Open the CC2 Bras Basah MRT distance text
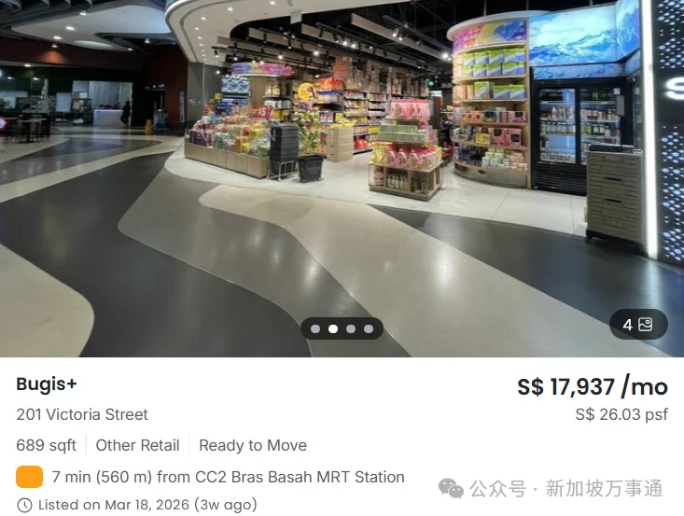684x516 pixels. pyautogui.click(x=228, y=477)
